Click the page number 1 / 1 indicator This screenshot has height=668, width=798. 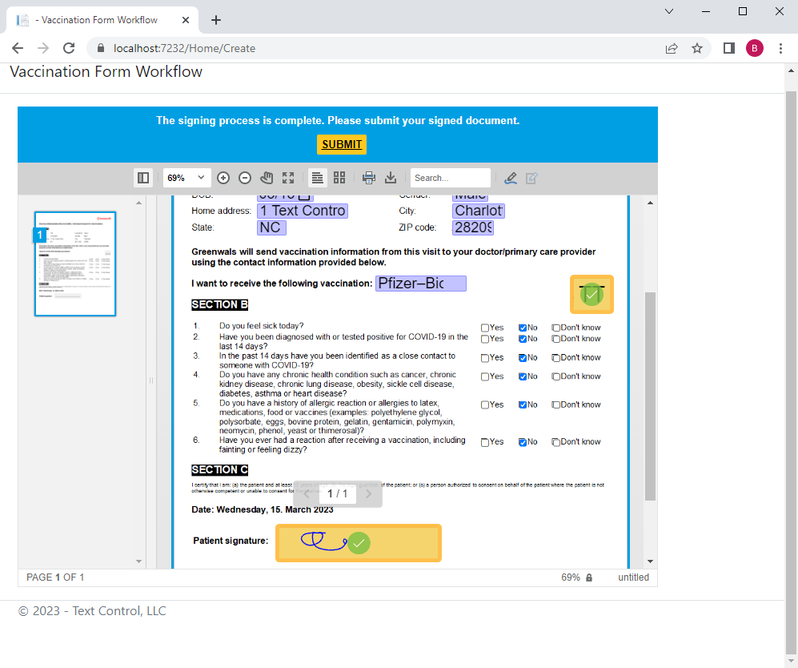point(338,494)
